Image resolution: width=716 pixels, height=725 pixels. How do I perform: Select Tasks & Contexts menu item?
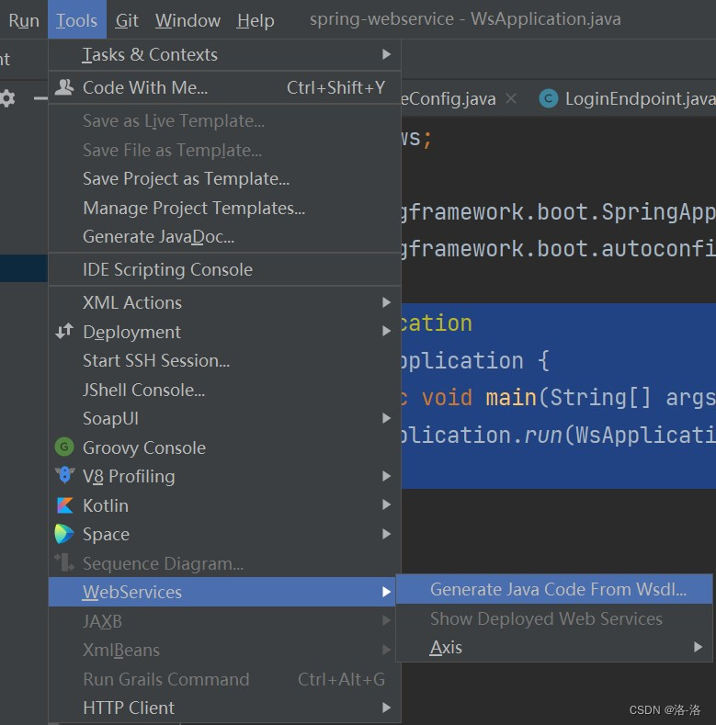click(x=224, y=54)
